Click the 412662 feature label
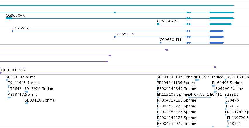 point(232,106)
